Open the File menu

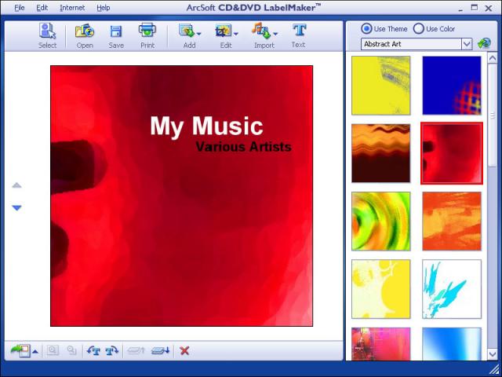(19, 8)
